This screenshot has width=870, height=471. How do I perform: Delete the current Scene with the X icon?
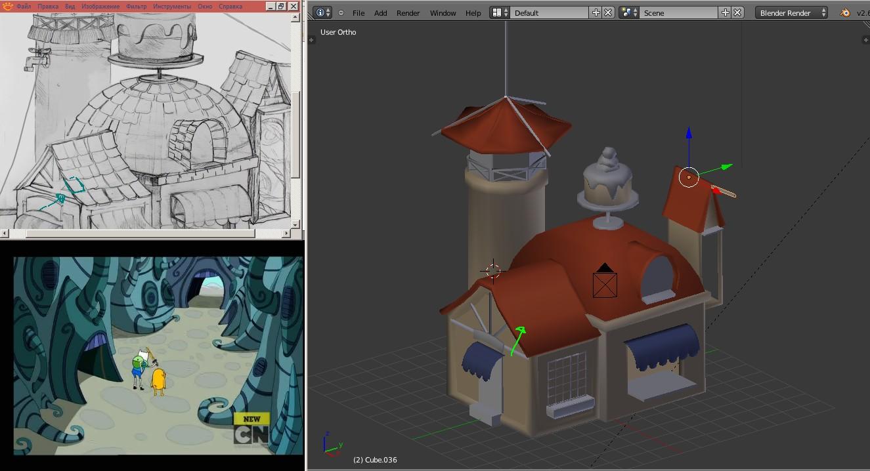[737, 12]
